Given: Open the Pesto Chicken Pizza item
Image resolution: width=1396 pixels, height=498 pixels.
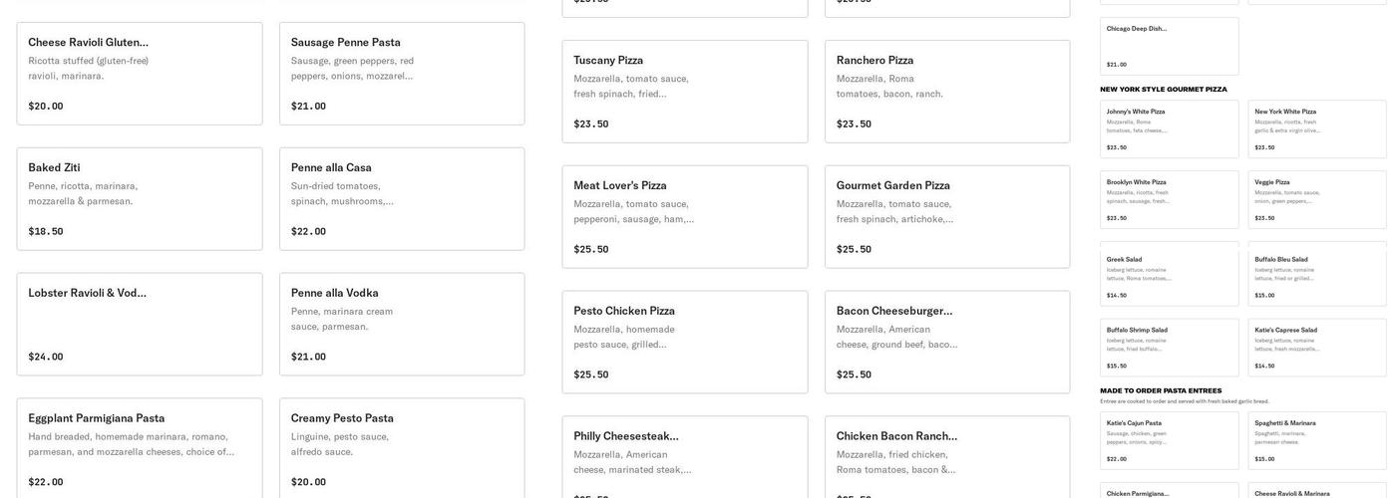Looking at the screenshot, I should [x=685, y=343].
